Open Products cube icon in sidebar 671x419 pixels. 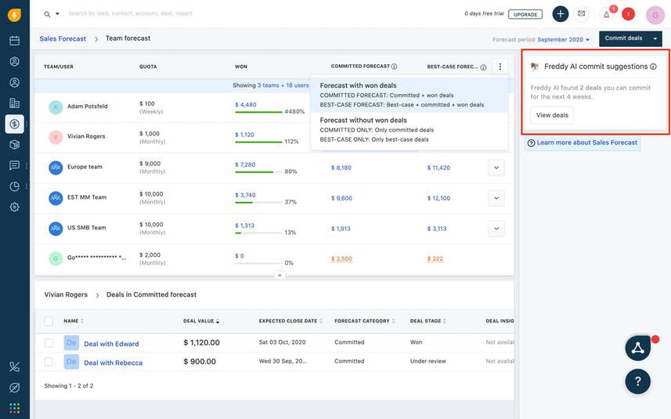point(15,145)
